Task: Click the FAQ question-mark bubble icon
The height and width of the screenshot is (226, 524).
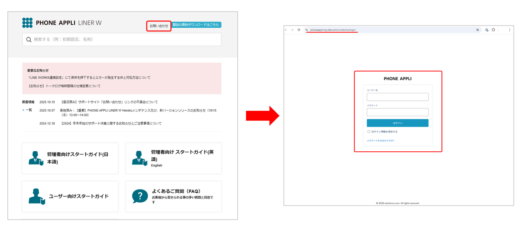Action: click(x=140, y=196)
